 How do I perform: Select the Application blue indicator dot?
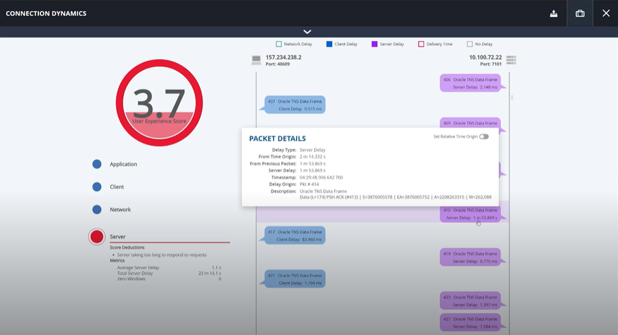97,164
